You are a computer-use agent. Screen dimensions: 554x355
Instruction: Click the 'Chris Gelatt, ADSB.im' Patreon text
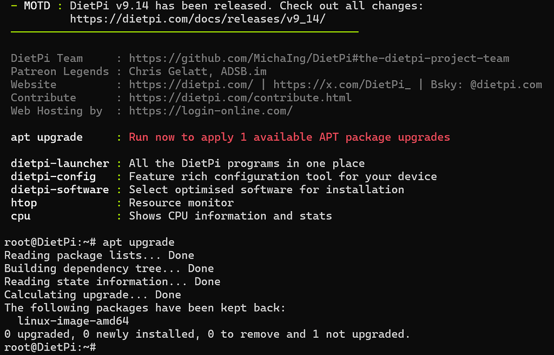click(197, 71)
